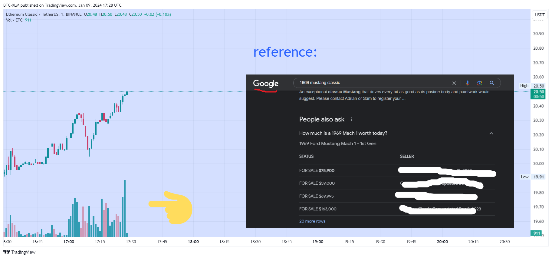
Task: Select the 'FOR SALE $69,995' row
Action: pos(397,196)
